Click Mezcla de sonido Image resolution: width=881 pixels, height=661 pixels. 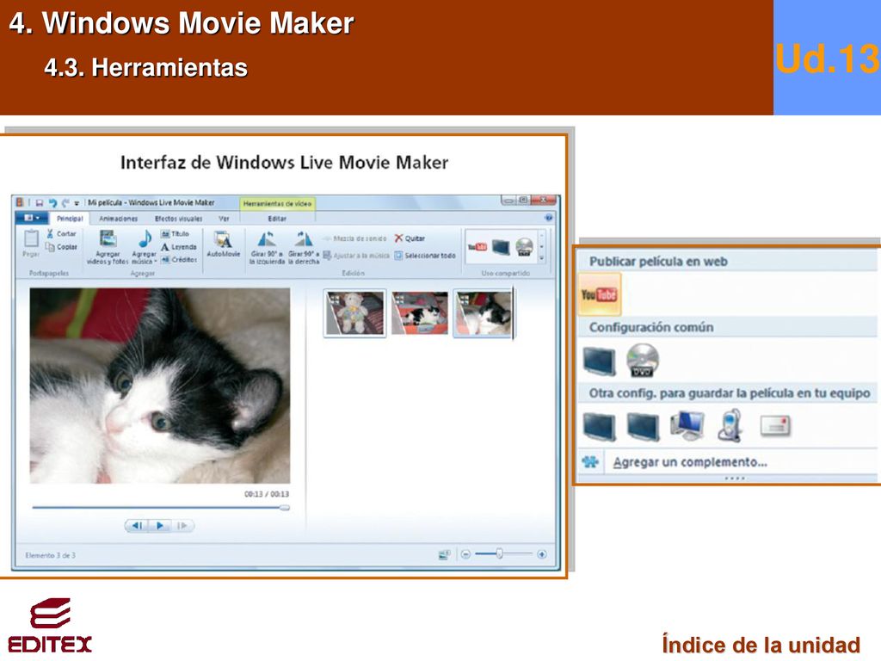pos(354,238)
